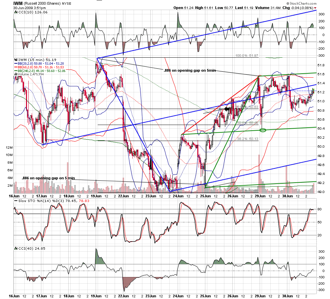Click the IWM ticker symbol in the chart title

tap(18, 3)
